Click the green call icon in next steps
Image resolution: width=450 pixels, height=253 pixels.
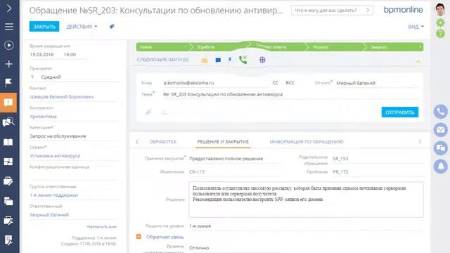click(243, 60)
